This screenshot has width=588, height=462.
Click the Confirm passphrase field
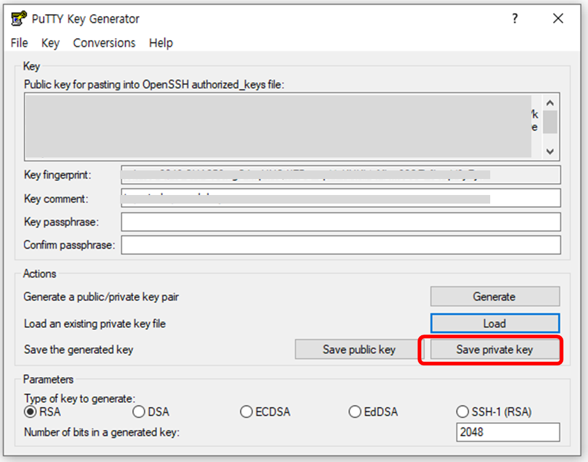[x=341, y=245]
